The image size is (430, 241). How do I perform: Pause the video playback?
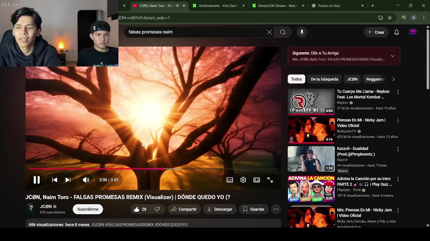pos(37,180)
